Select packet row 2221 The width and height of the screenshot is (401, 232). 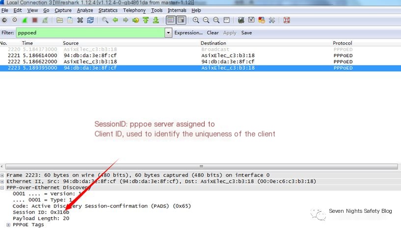[x=200, y=56]
